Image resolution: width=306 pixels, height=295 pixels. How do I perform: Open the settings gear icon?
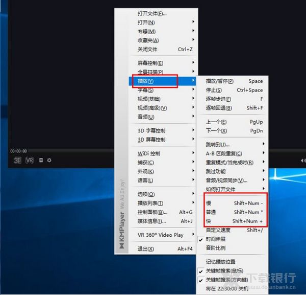(x=49, y=160)
